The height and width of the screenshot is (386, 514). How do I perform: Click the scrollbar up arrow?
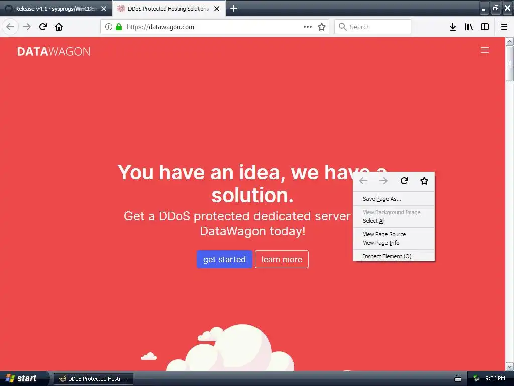(510, 41)
